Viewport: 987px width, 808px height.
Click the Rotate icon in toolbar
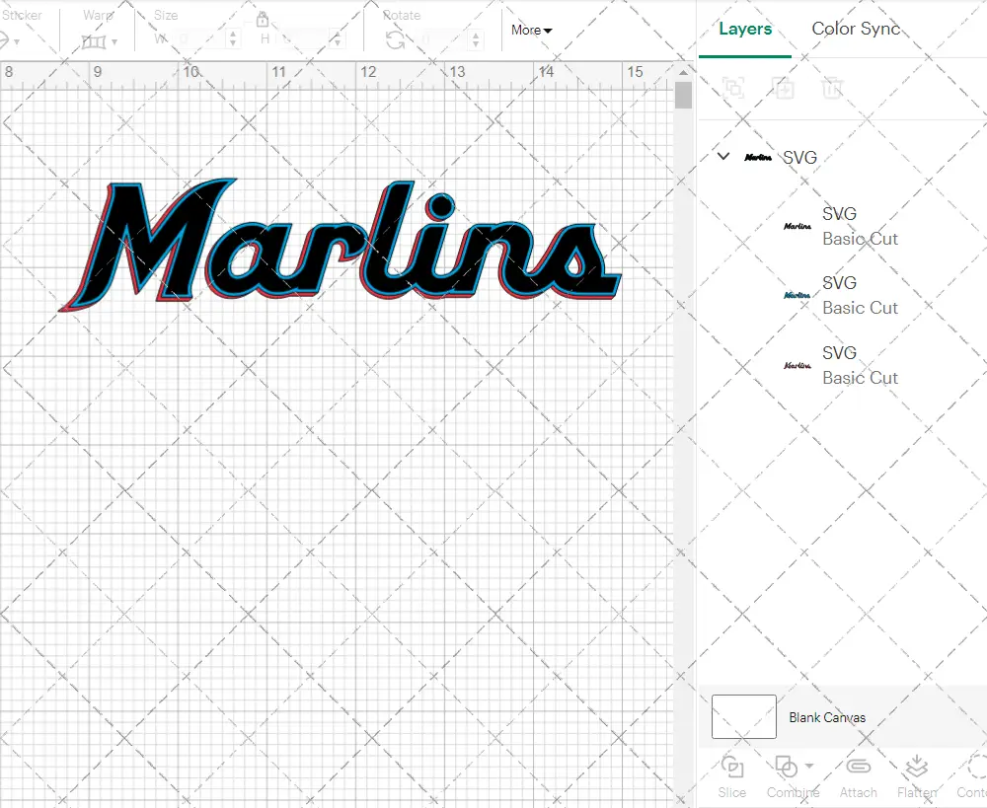click(395, 39)
